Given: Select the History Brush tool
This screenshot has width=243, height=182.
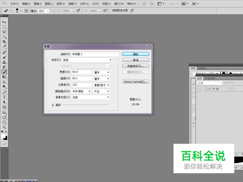Looking at the screenshot, I should pyautogui.click(x=4, y=67).
